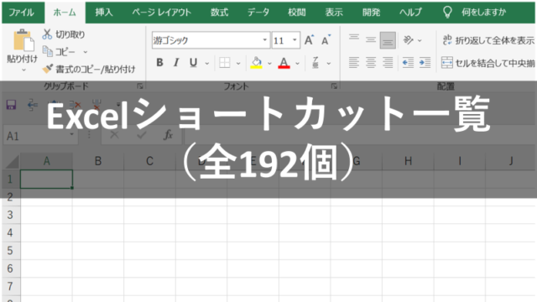
Task: Switch to the ホーム tab
Action: (65, 13)
